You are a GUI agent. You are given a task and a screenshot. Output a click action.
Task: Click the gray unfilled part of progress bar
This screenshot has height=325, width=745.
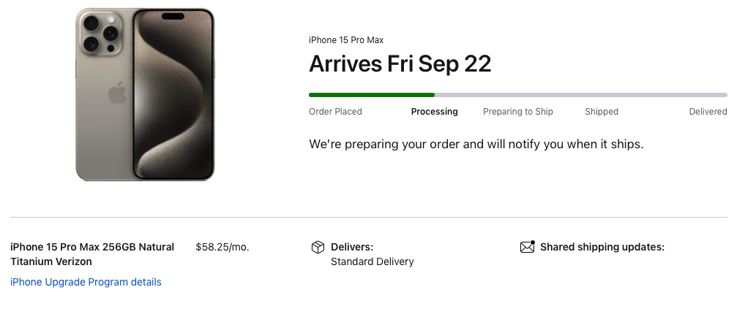point(580,95)
